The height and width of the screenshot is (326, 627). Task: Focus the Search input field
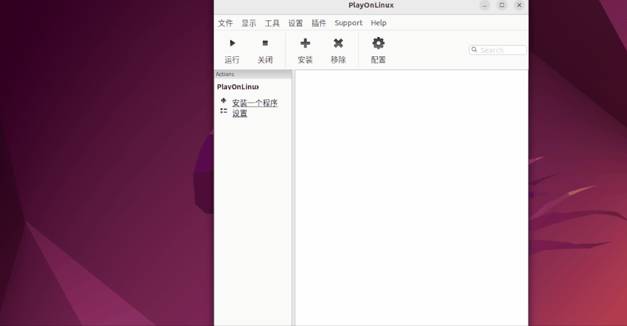(498, 50)
